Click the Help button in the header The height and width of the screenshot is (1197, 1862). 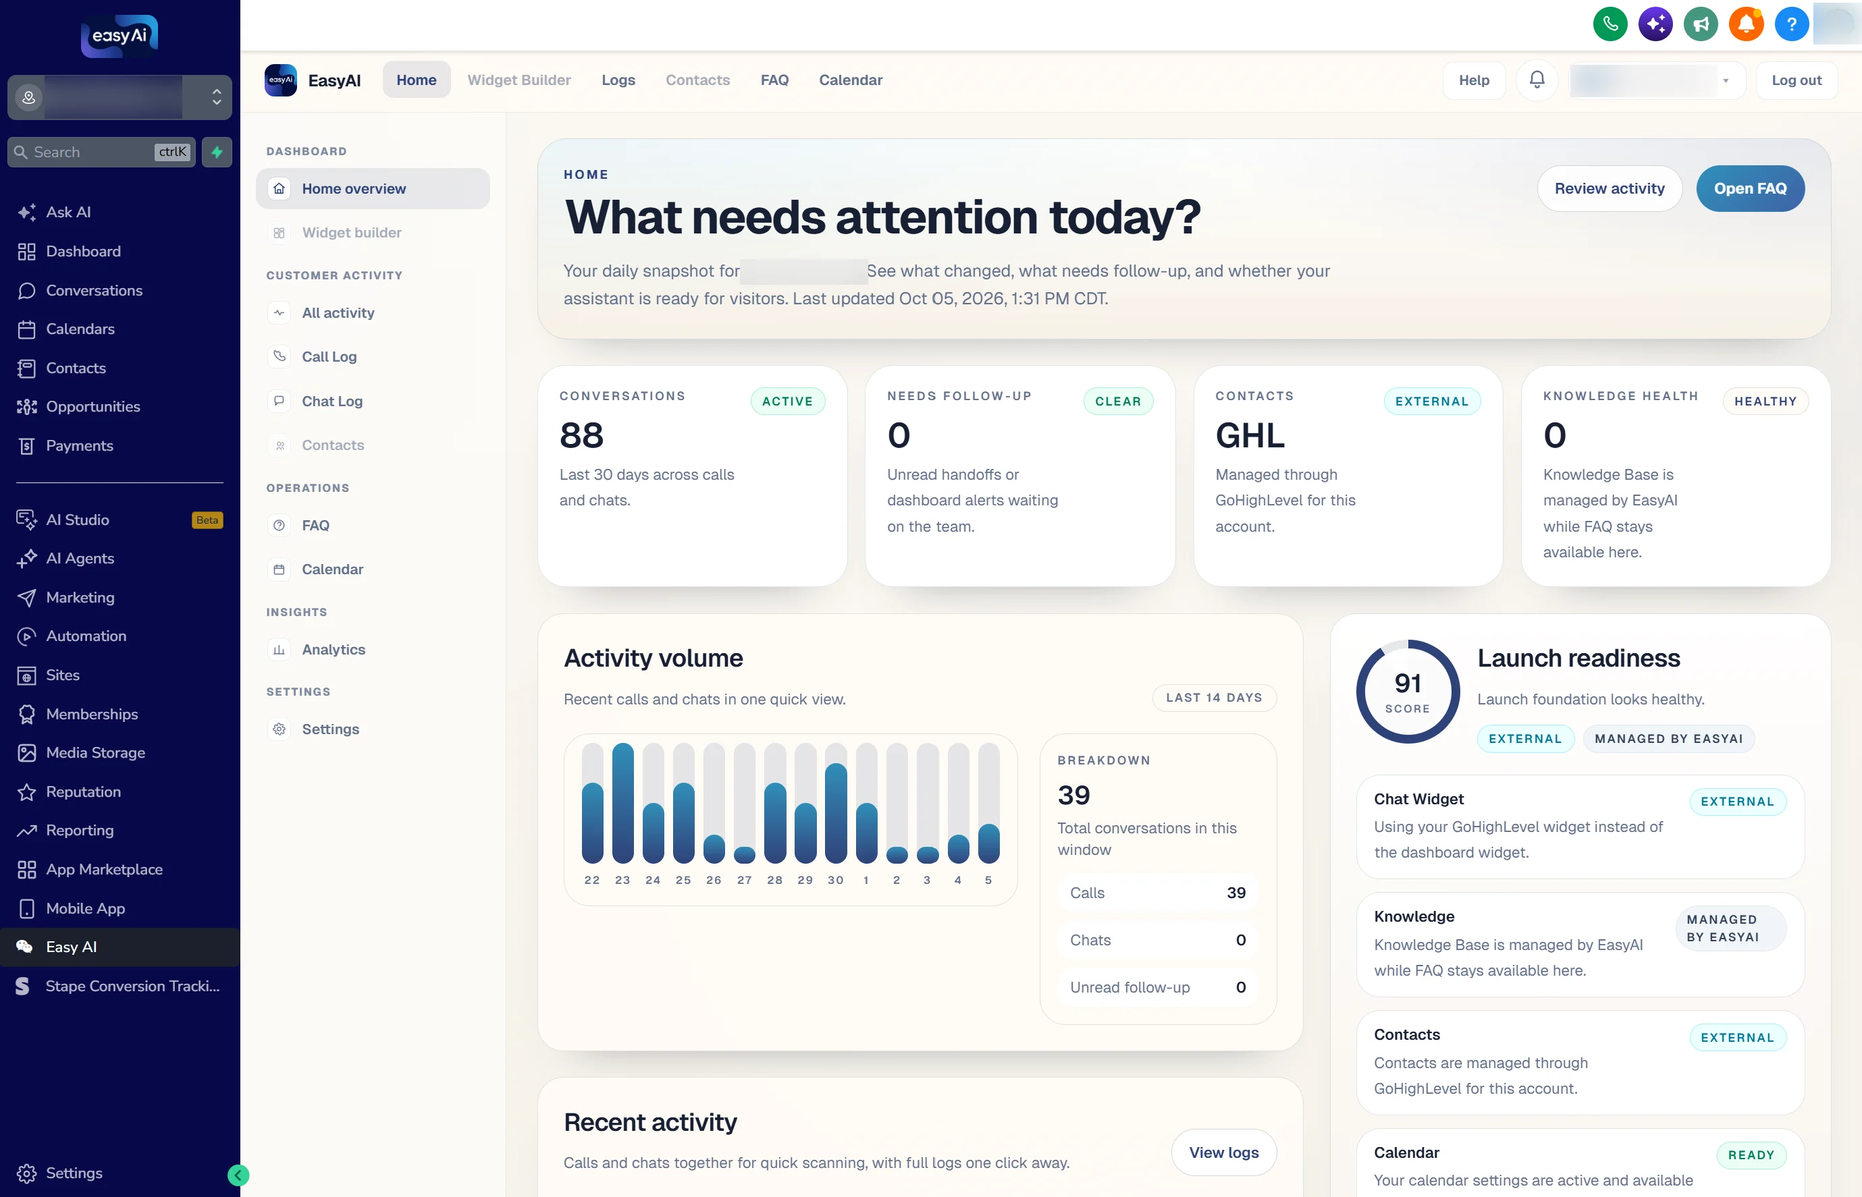point(1473,80)
